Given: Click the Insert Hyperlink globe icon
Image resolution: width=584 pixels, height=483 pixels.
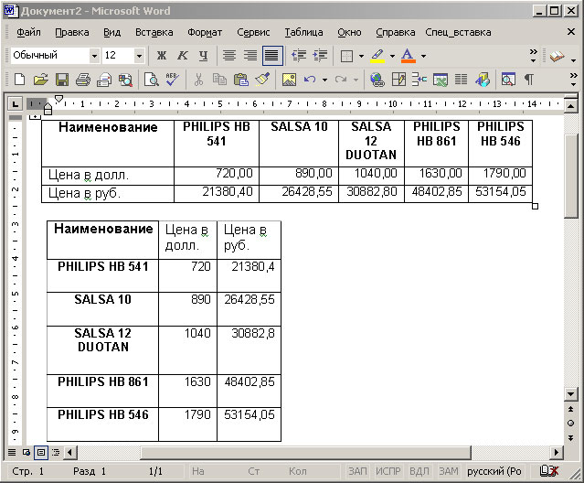Looking at the screenshot, I should coord(377,80).
